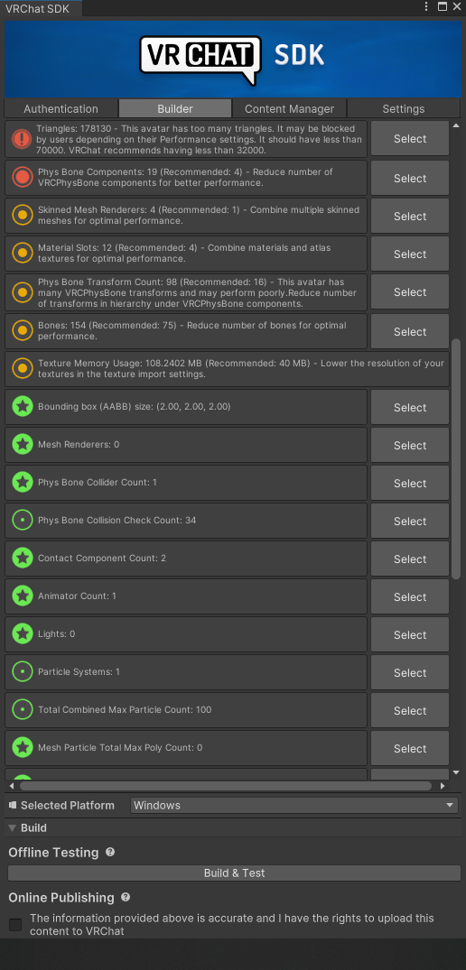
Task: Click Select next to Material Slots warning
Action: (410, 254)
